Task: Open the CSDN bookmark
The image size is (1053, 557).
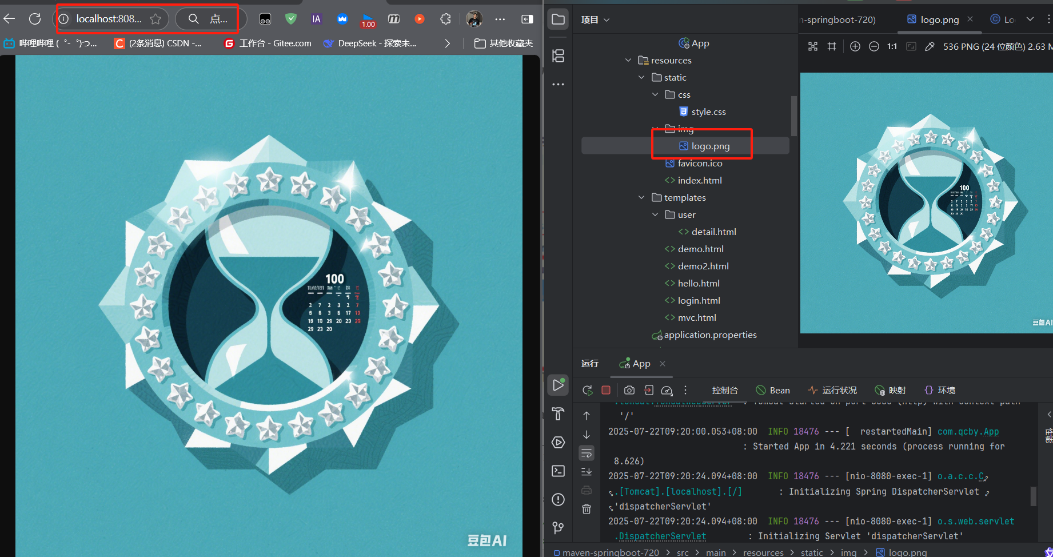Action: 158,43
